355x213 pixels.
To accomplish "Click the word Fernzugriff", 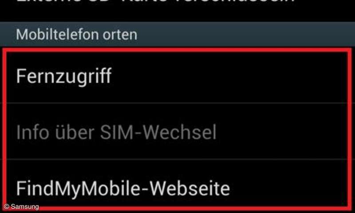I will pyautogui.click(x=64, y=76).
